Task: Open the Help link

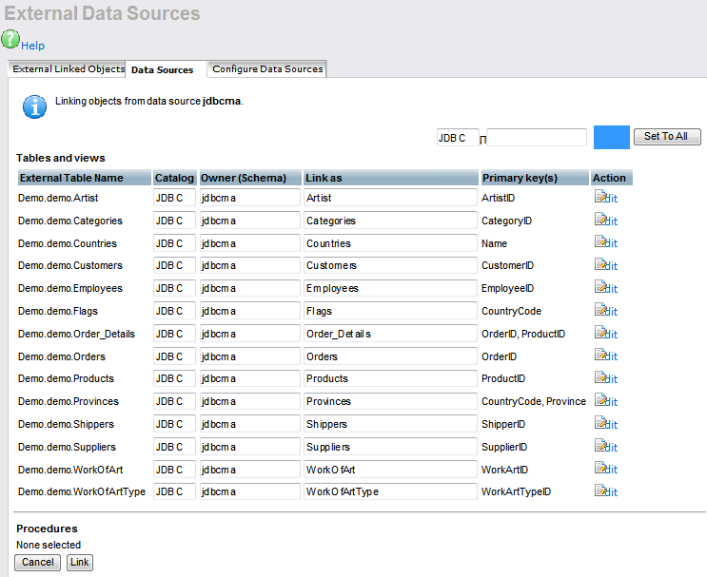Action: pos(33,46)
